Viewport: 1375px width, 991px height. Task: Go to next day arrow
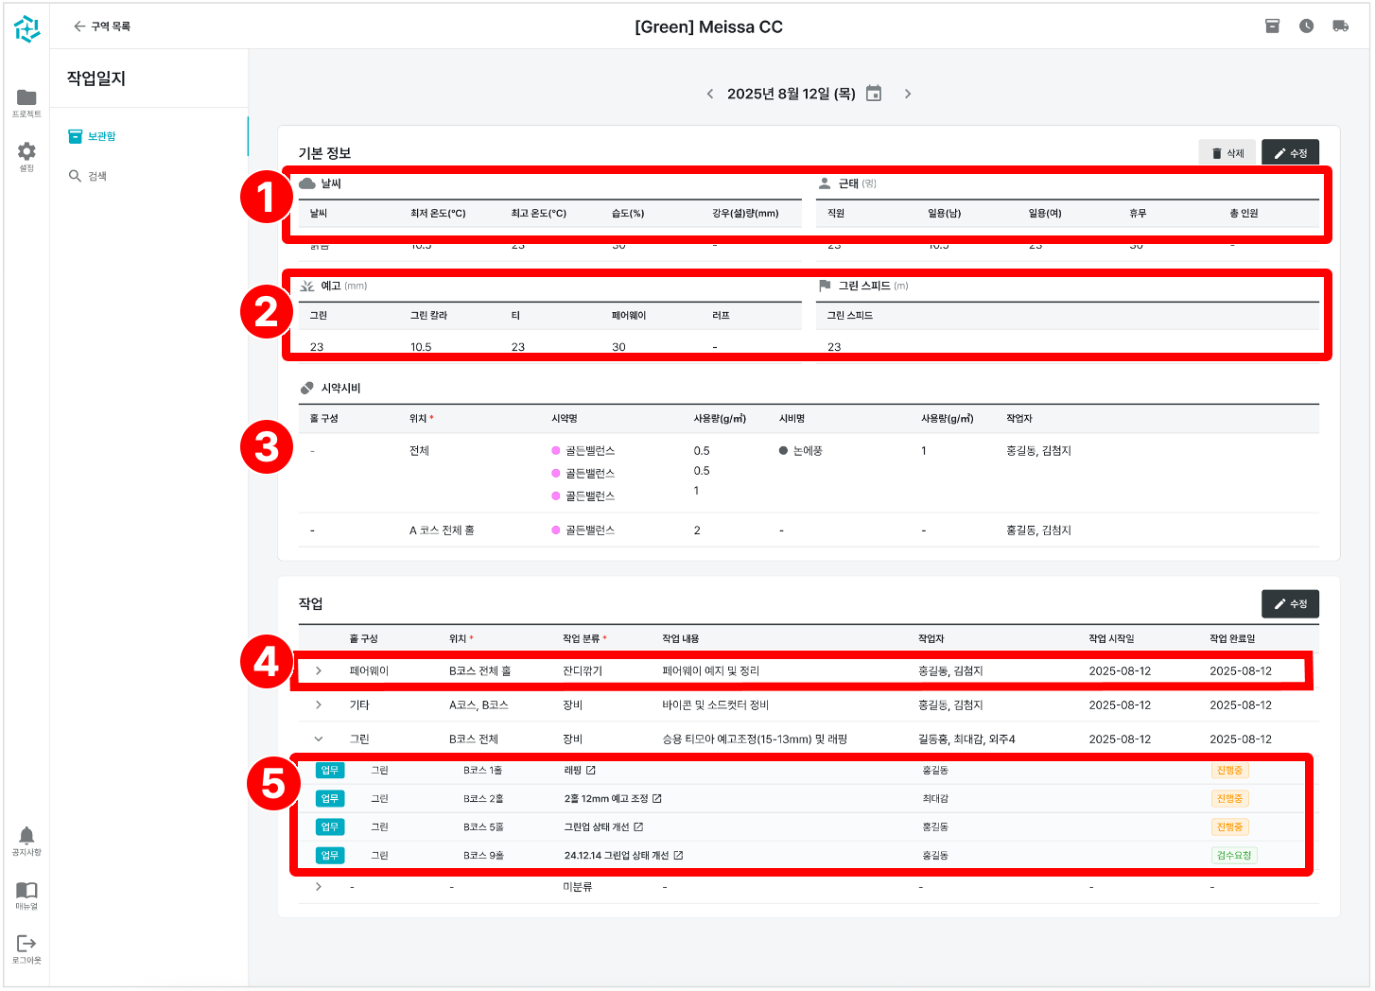(908, 94)
